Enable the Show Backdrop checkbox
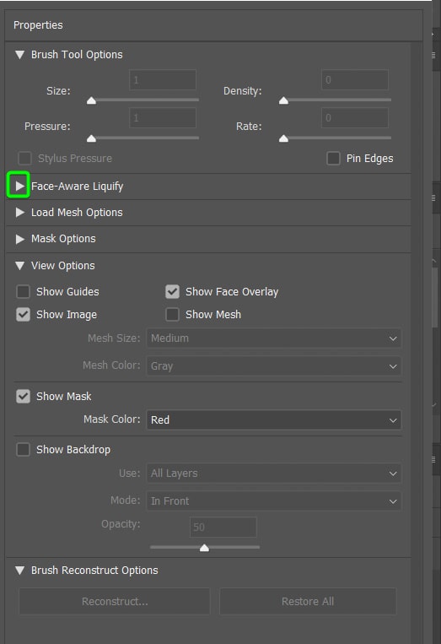 pos(23,449)
